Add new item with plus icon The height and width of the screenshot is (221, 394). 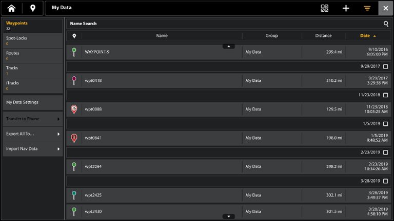point(346,8)
